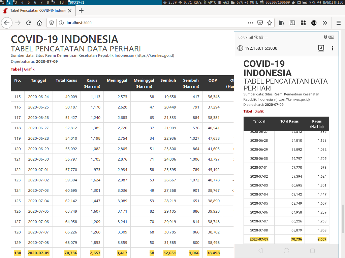Click the Back navigation arrow in Firefox
This screenshot has height=258, width=345.
pos(7,23)
